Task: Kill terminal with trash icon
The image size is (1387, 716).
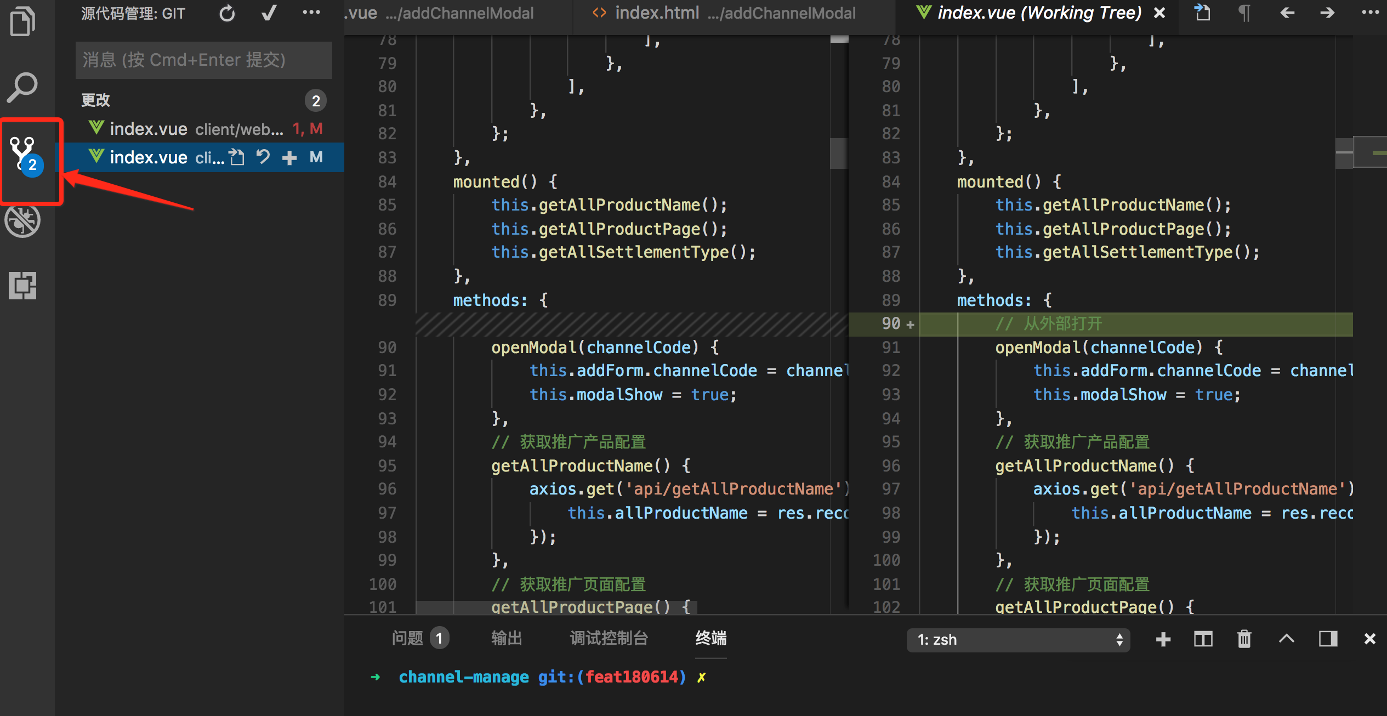Action: (x=1244, y=639)
